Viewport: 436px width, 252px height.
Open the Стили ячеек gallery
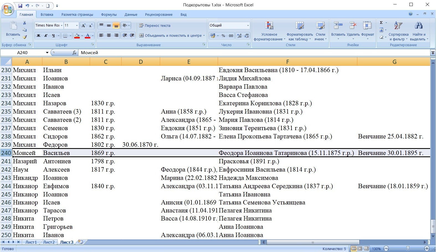(x=320, y=31)
